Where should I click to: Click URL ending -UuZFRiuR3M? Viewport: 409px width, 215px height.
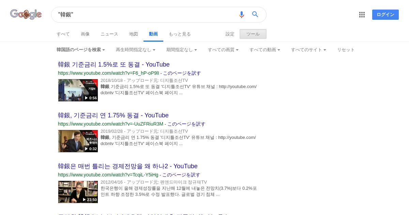pos(111,124)
